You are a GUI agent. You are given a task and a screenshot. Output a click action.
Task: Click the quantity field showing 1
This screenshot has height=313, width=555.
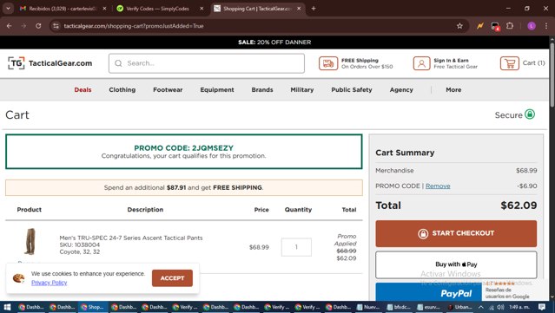pos(296,247)
